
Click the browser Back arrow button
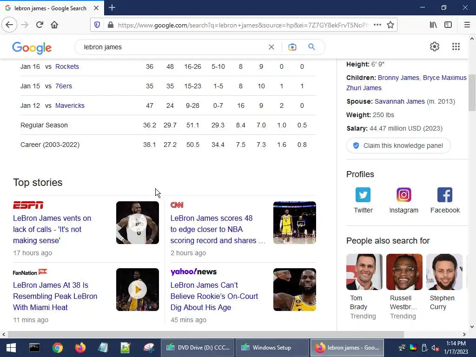pos(9,25)
